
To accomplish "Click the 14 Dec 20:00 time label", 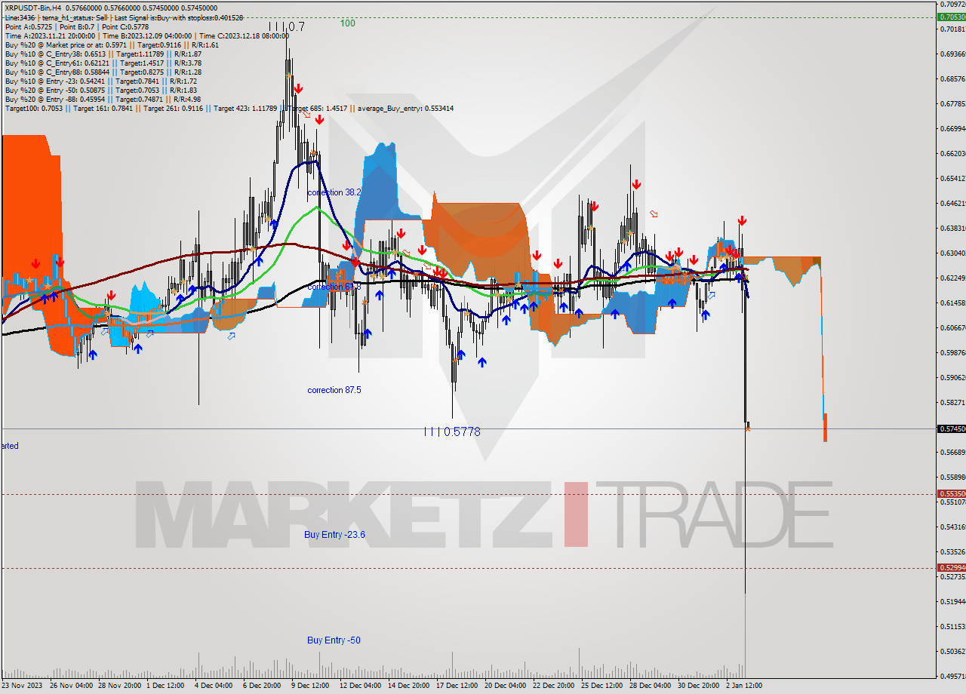I will point(408,686).
